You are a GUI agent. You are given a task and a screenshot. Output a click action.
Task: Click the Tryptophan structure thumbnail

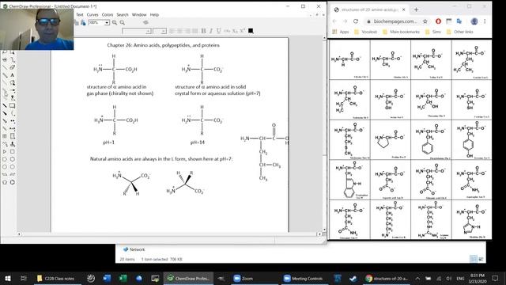pos(349,180)
